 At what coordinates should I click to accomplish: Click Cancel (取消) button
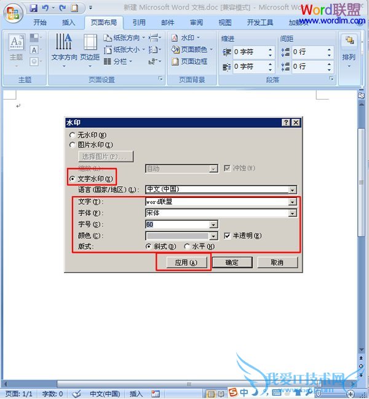(x=277, y=263)
